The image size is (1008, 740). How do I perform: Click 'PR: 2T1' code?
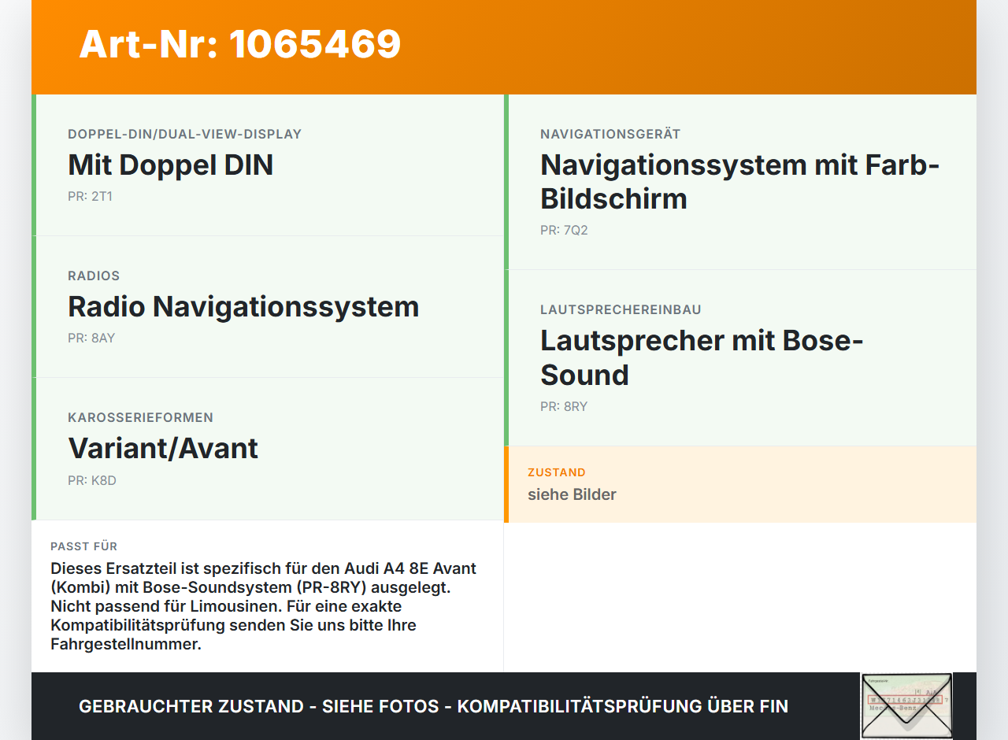(90, 197)
